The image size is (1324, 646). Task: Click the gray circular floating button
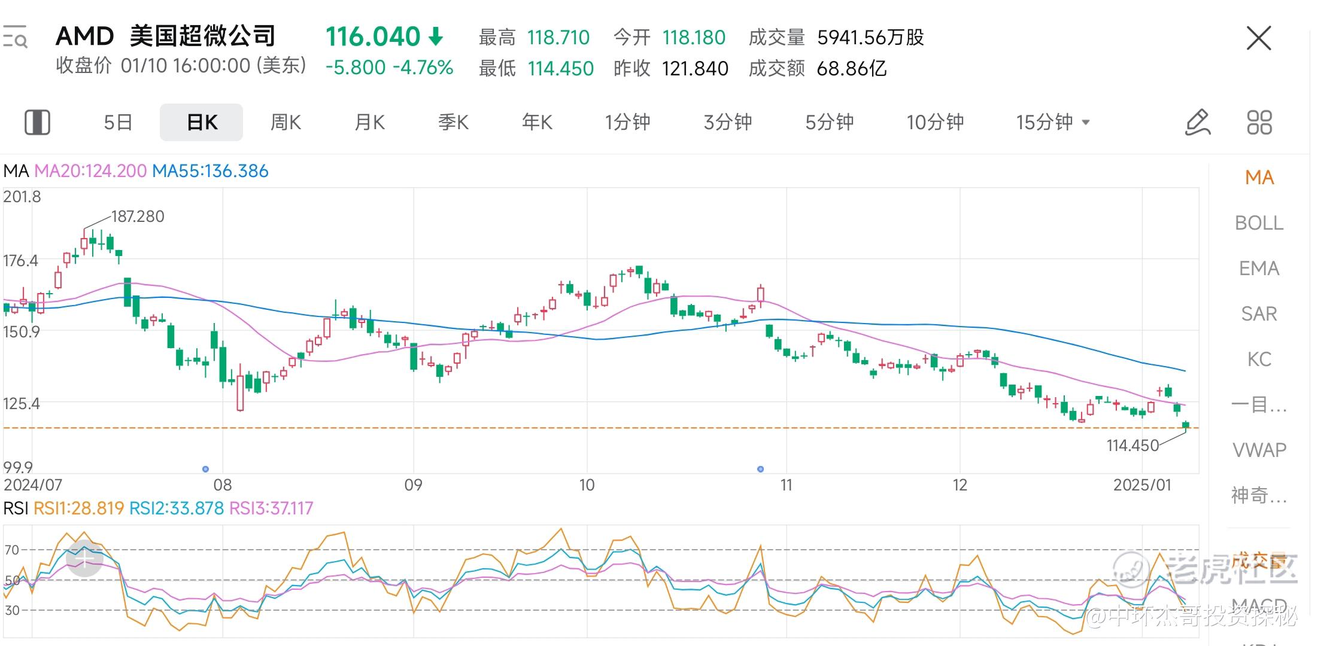pyautogui.click(x=84, y=558)
